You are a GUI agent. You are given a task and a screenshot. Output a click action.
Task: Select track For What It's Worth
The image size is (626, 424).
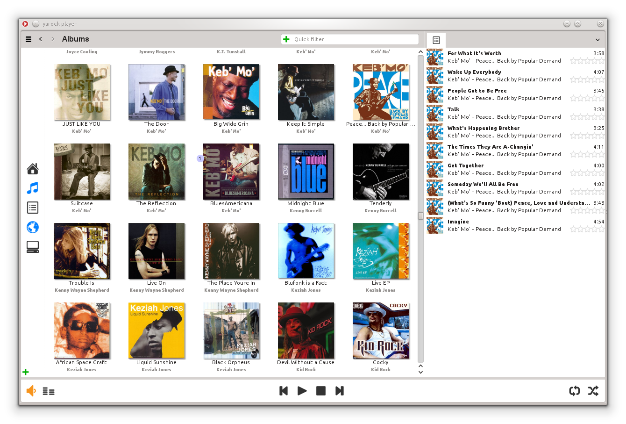click(x=515, y=57)
